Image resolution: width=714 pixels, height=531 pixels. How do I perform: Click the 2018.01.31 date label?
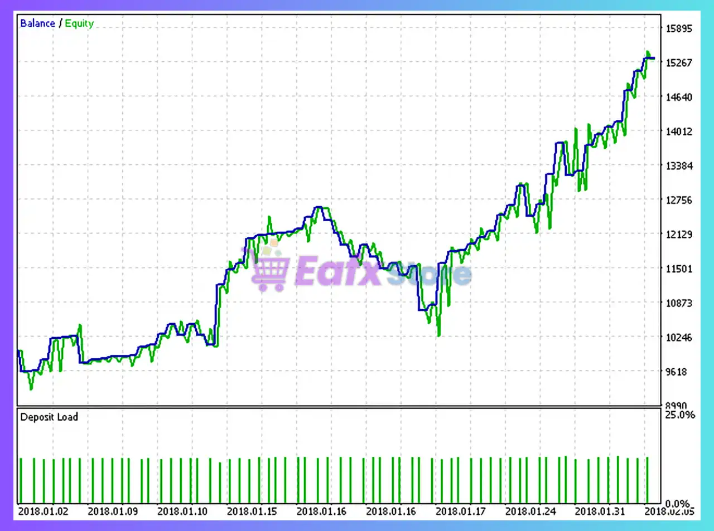(600, 511)
